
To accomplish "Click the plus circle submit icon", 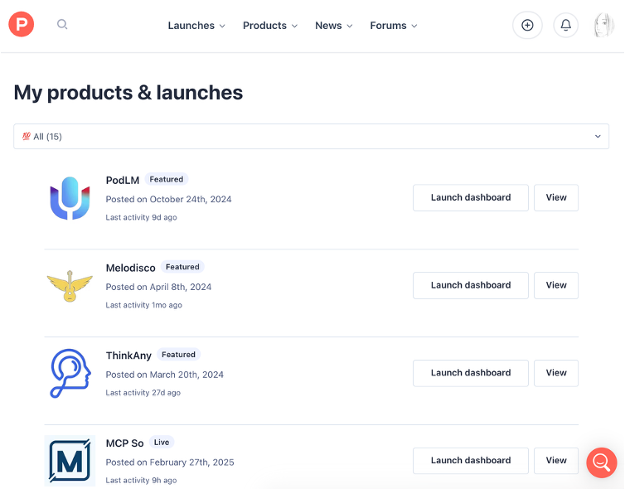I will point(527,25).
